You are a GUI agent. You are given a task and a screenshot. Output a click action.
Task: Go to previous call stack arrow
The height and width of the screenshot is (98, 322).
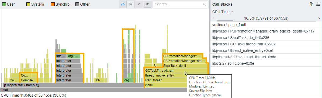tap(213, 19)
